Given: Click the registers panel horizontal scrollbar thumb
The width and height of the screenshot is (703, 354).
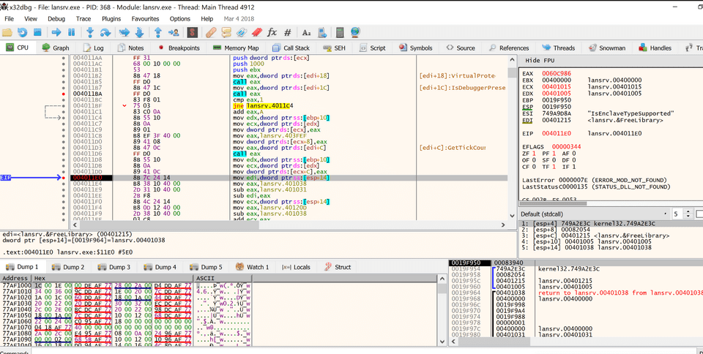Looking at the screenshot, I should tap(552, 203).
